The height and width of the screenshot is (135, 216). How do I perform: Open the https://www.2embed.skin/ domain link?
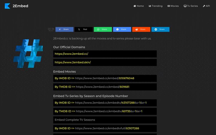click(73, 62)
